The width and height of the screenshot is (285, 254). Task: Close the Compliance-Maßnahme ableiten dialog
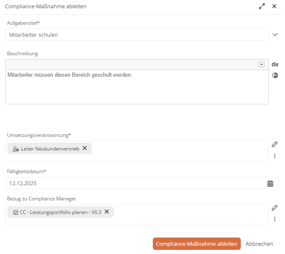pyautogui.click(x=274, y=6)
